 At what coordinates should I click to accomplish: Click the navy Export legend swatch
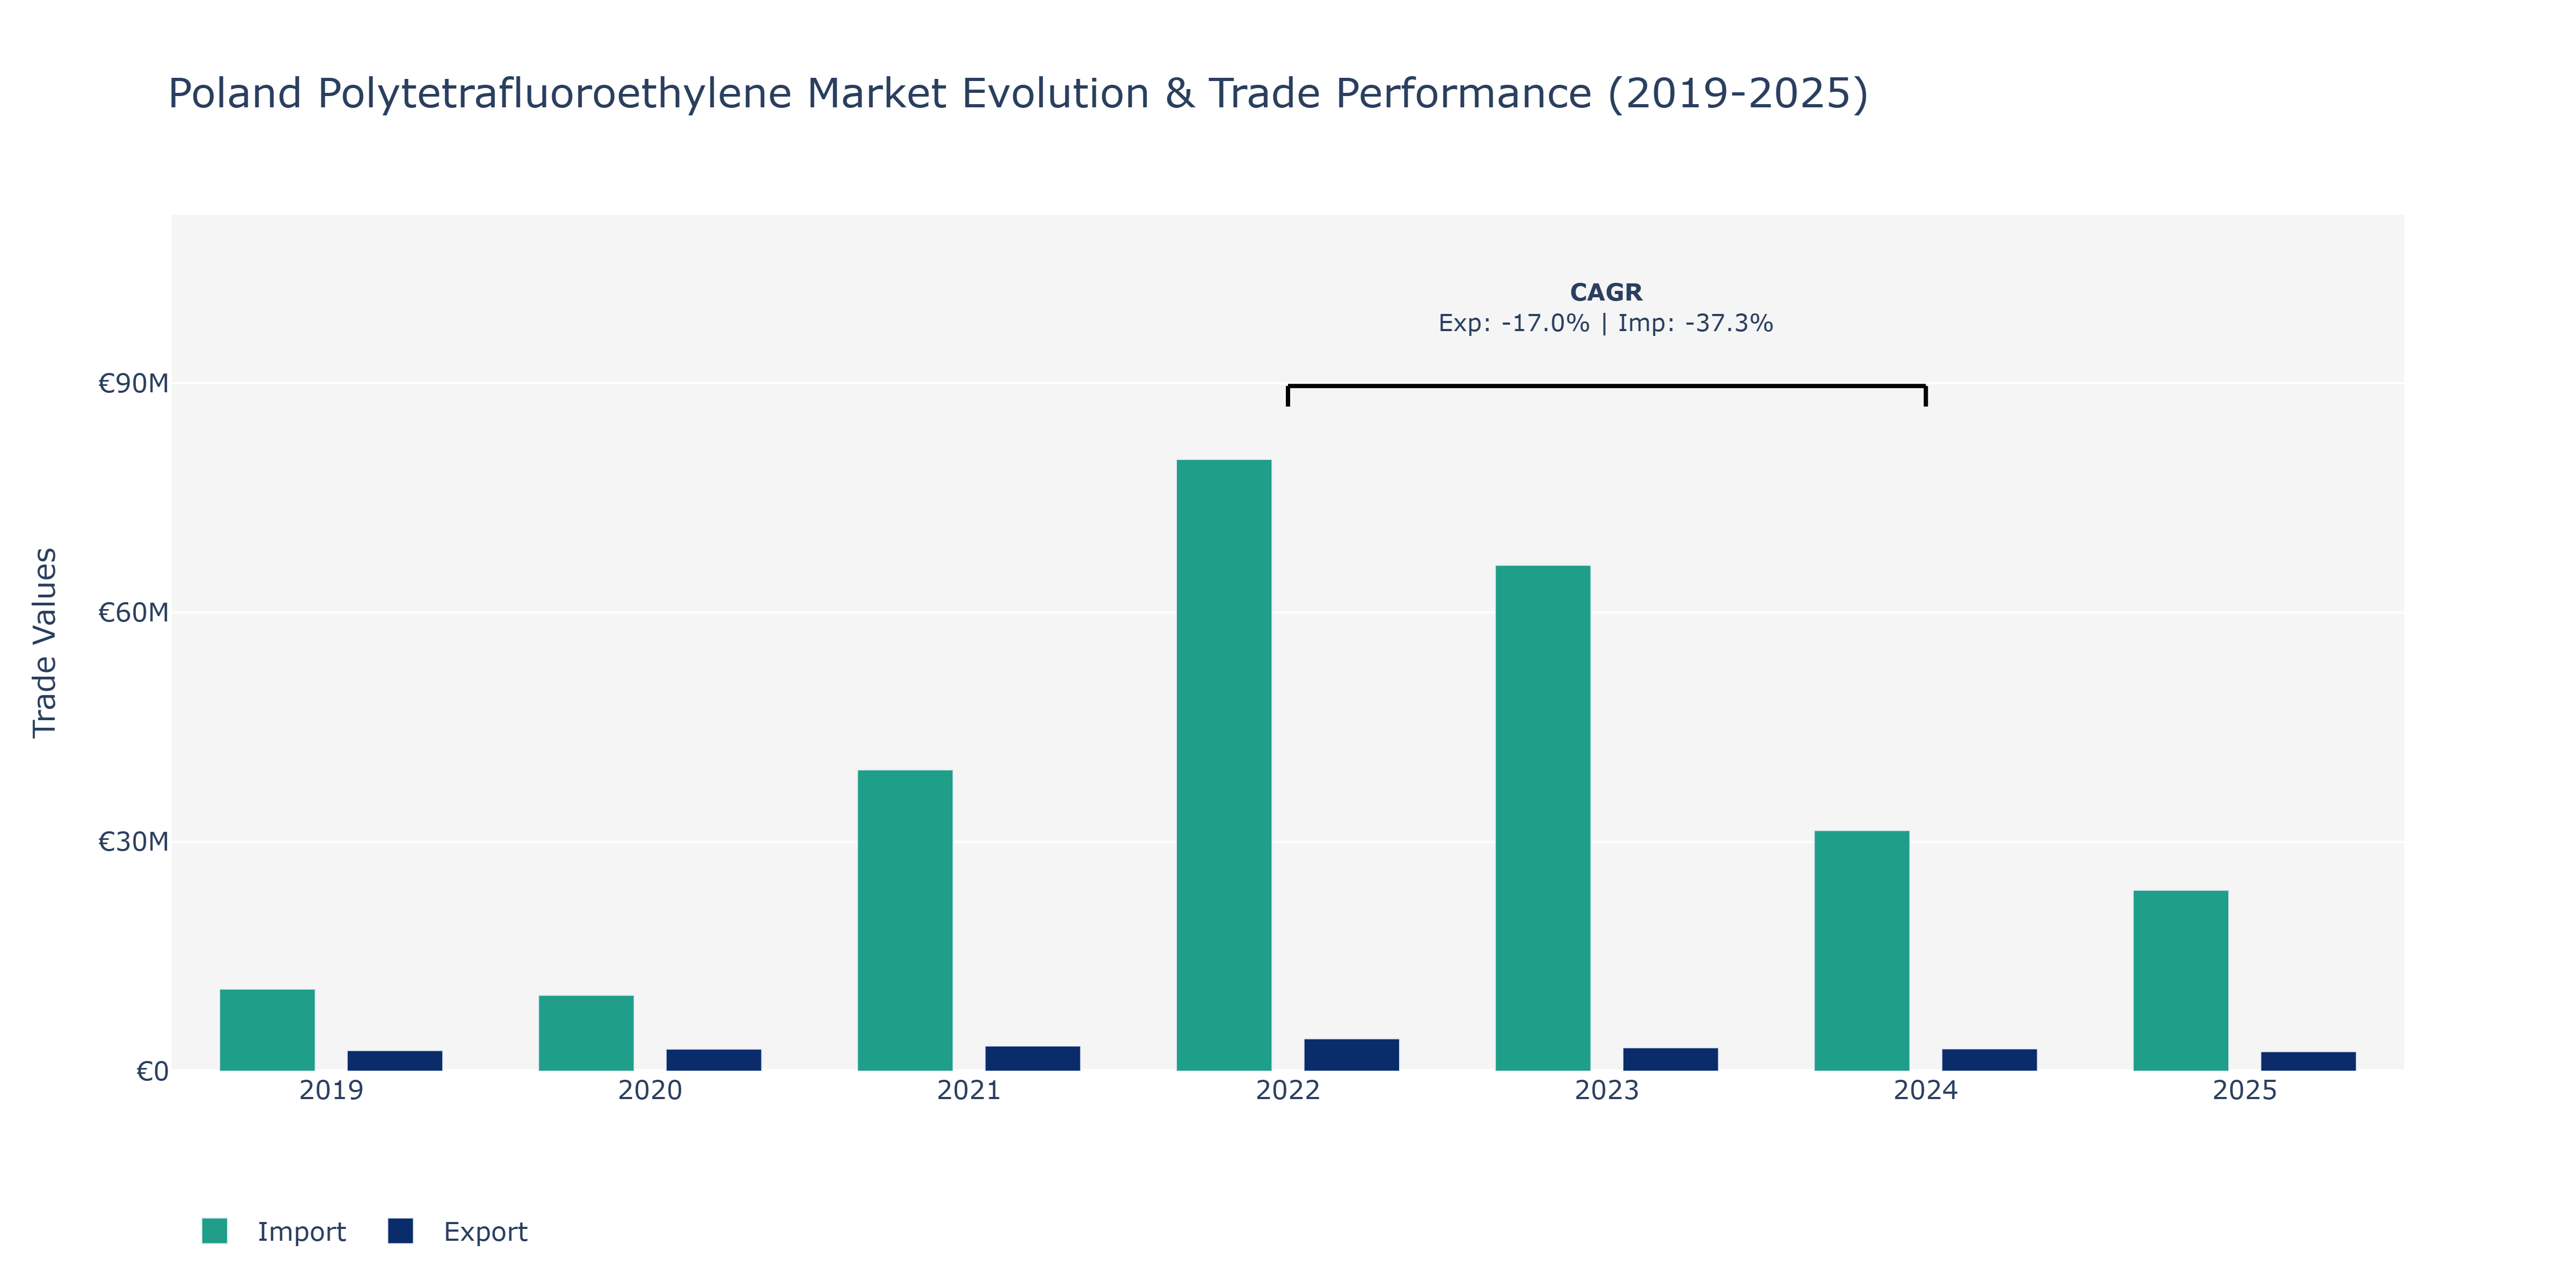coord(400,1231)
